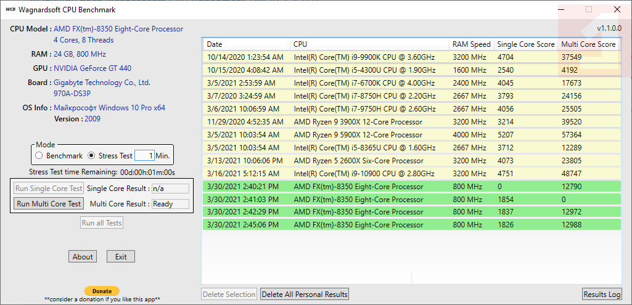Close the Wagnardsoft CPU Benchmark window
This screenshot has width=632, height=305.
[x=617, y=9]
